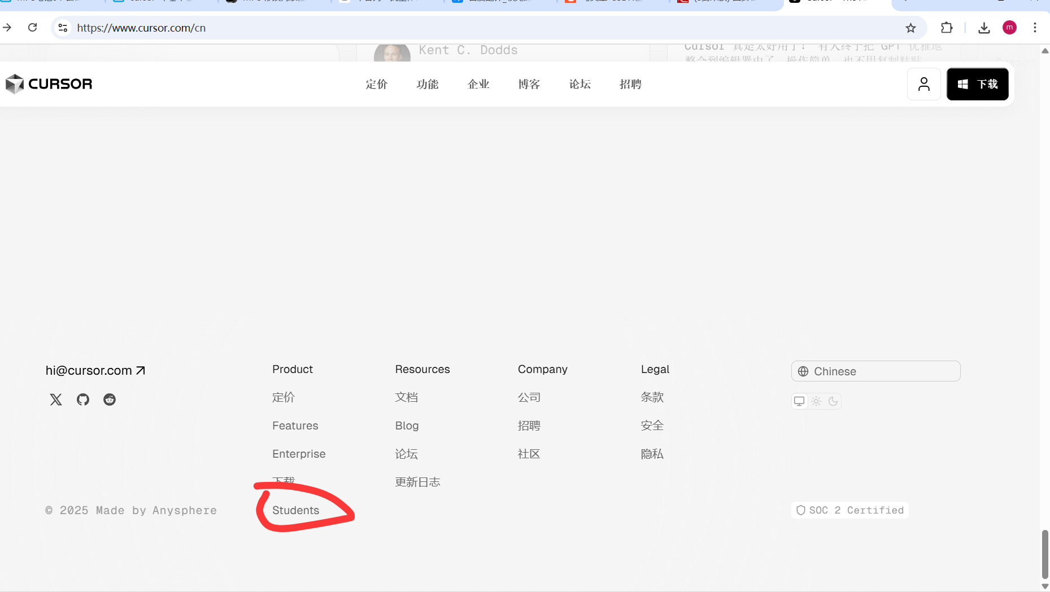Click the SOC 2 Certified badge
Viewport: 1050px width, 592px height.
click(x=850, y=510)
